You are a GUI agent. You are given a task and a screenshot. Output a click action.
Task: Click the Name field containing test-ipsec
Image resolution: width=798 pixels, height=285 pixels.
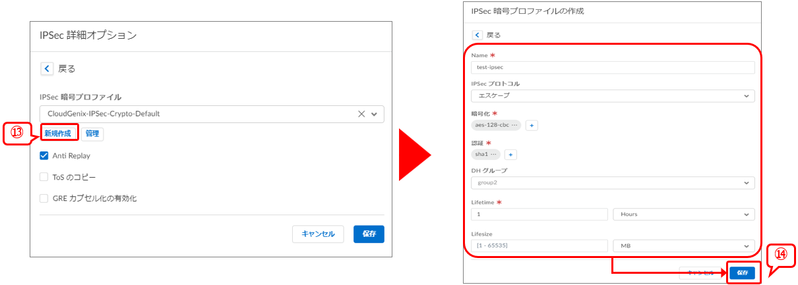pos(613,67)
